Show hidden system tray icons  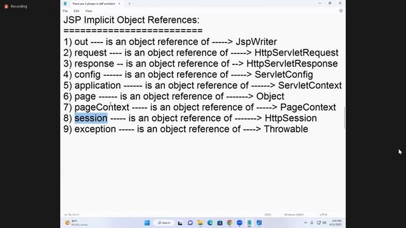pyautogui.click(x=306, y=222)
